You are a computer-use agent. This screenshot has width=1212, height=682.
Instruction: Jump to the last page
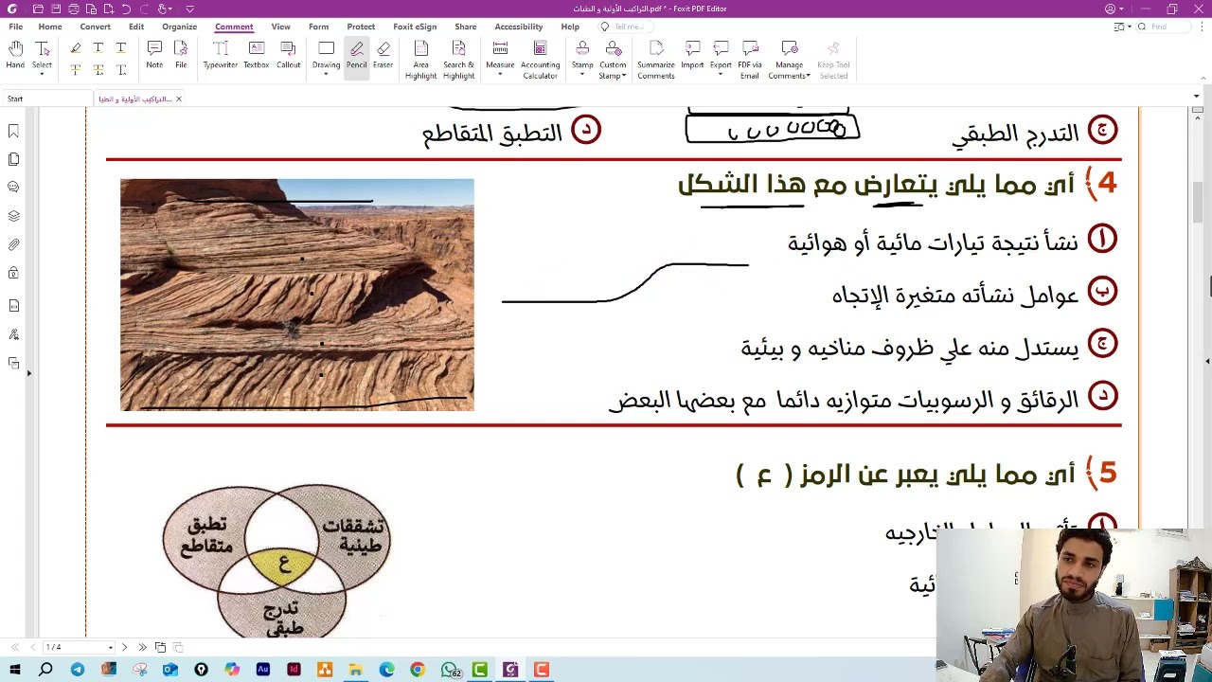point(142,647)
